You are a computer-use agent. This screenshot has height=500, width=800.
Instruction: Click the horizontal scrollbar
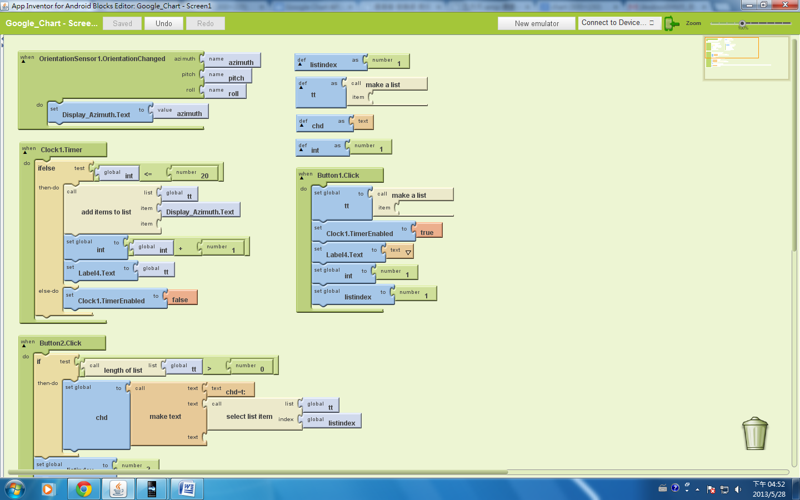[x=258, y=472]
